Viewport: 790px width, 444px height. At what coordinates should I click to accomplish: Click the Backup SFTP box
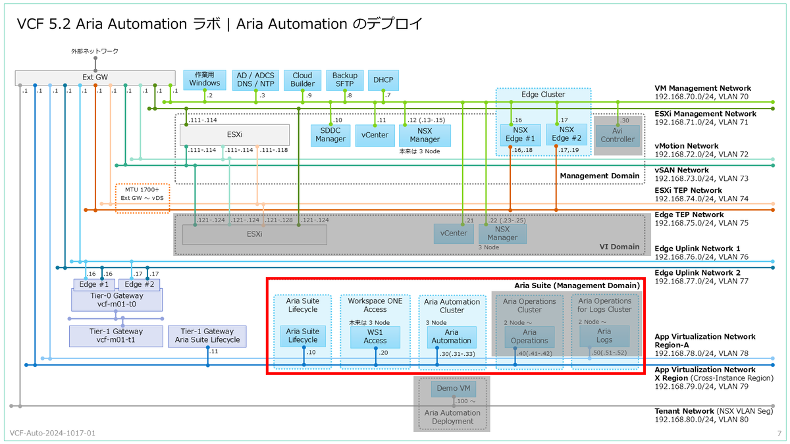pos(345,80)
